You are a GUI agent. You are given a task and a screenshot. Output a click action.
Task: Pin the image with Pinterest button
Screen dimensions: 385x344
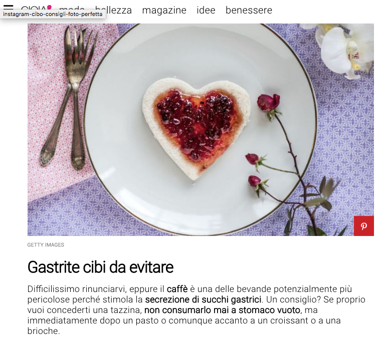coord(363,225)
